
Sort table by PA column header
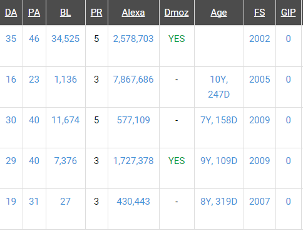(x=34, y=13)
